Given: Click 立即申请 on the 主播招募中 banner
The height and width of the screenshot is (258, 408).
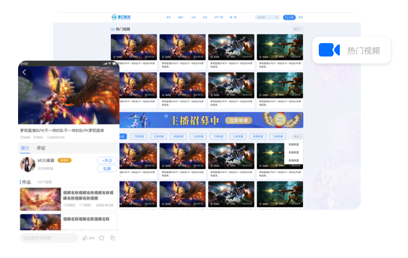Looking at the screenshot, I should (238, 121).
